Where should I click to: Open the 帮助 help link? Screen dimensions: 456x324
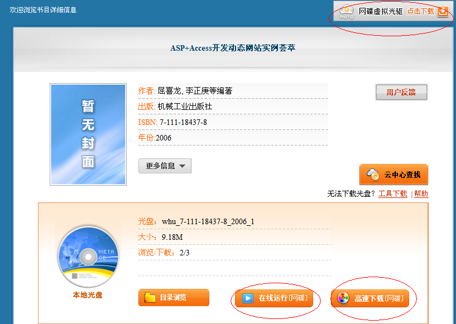421,194
